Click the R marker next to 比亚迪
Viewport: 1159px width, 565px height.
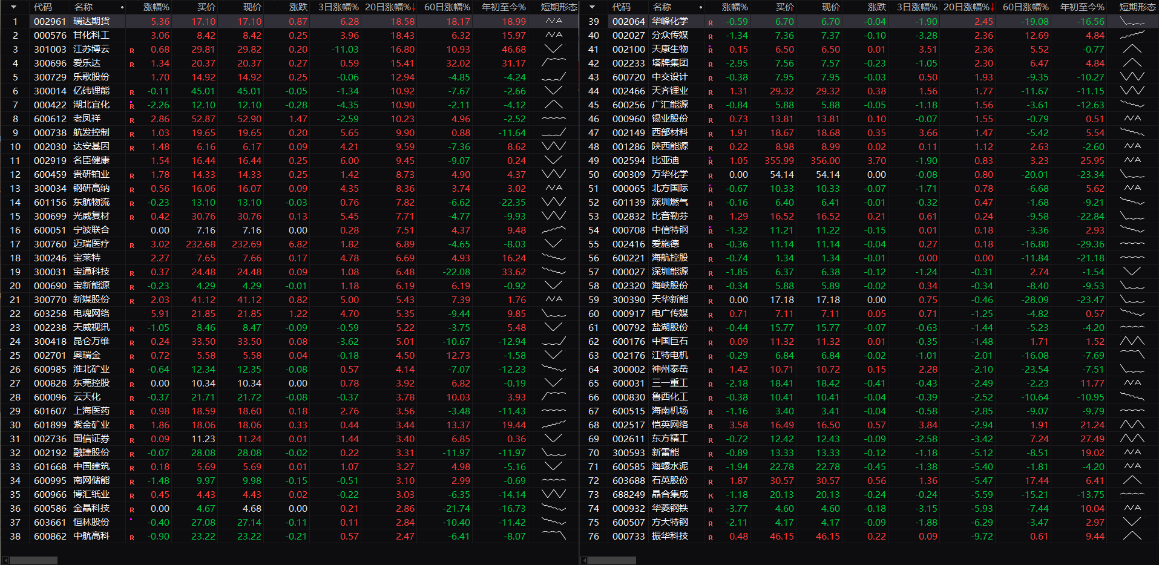tap(711, 162)
